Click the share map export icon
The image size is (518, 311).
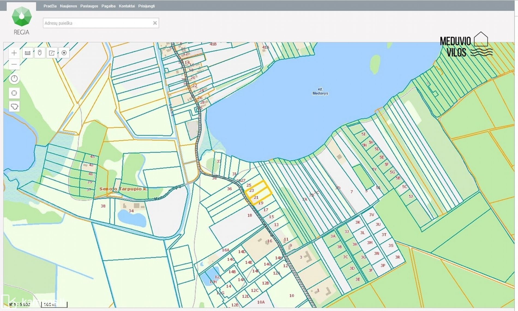click(x=52, y=53)
